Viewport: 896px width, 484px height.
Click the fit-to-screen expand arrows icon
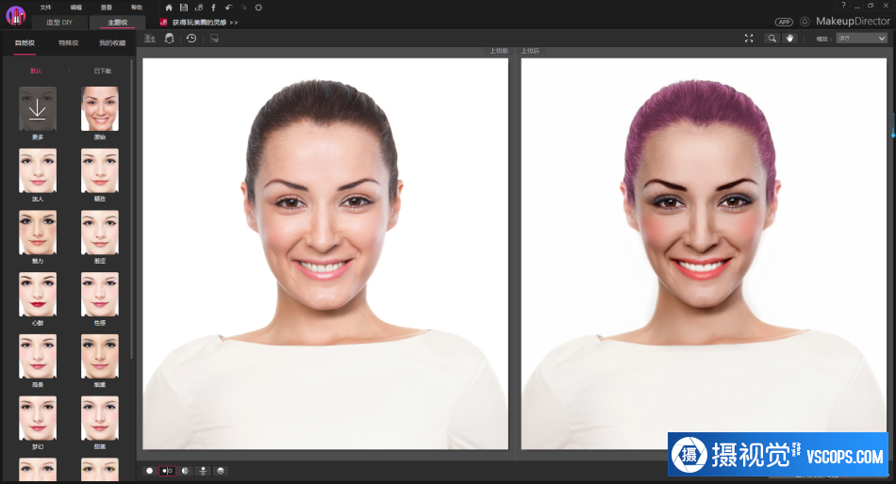click(x=749, y=39)
